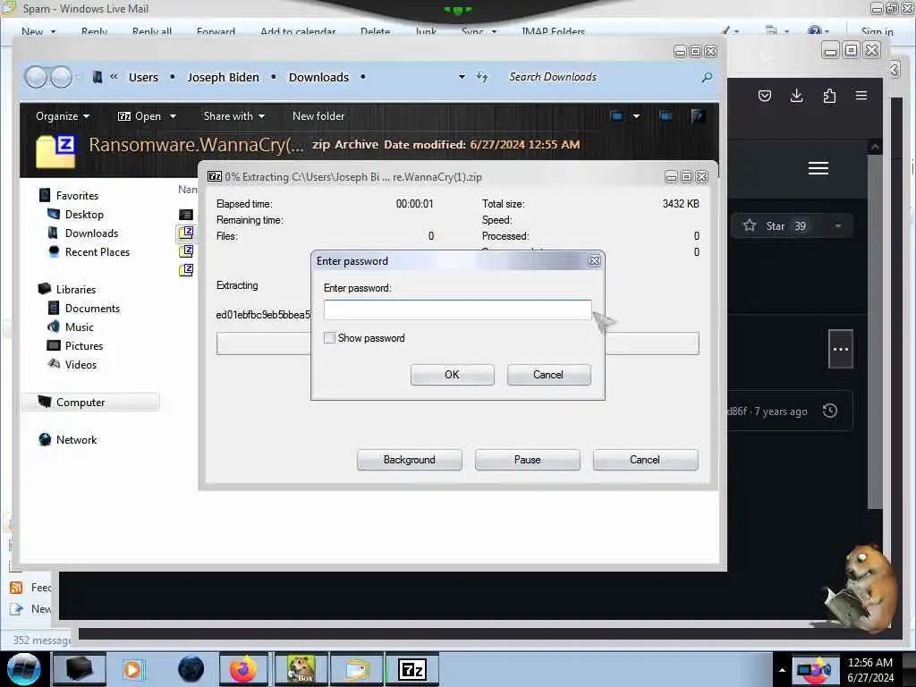View commit history clock icon
The image size is (916, 687).
[829, 411]
